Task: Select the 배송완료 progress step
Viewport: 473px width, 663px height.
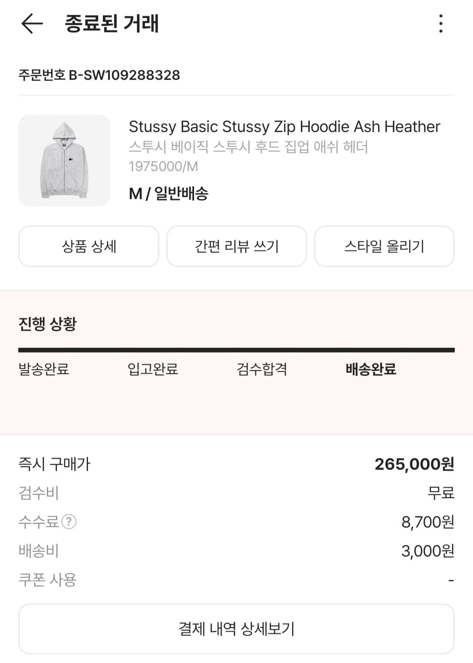Action: point(371,369)
